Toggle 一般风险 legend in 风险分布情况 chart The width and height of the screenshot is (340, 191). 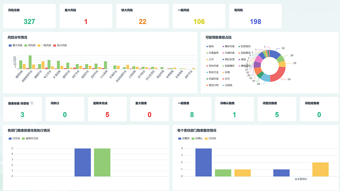(45, 45)
